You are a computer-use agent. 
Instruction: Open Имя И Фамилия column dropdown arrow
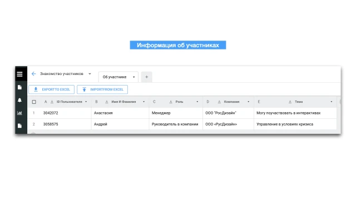coord(144,102)
